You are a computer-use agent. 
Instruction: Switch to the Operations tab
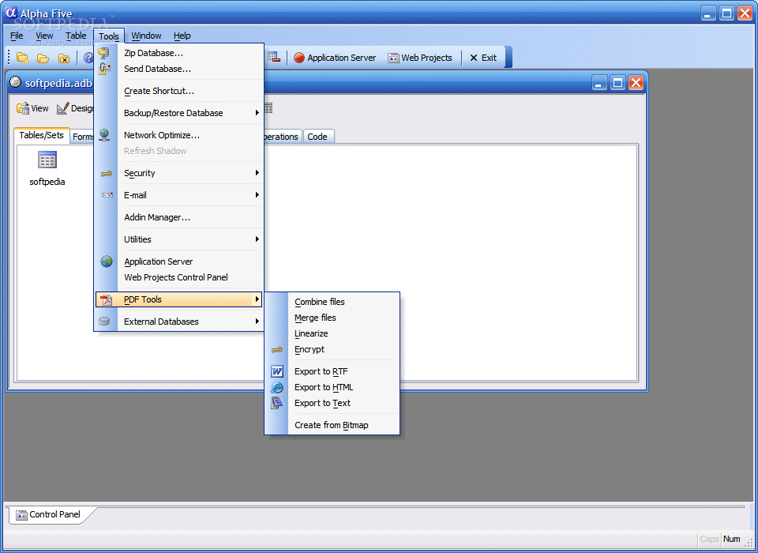tap(283, 137)
